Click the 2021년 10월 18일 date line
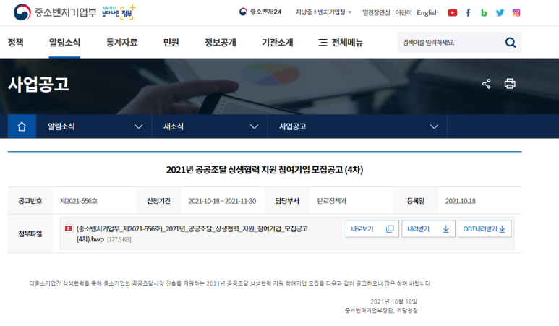This screenshot has width=559, height=326. pyautogui.click(x=393, y=301)
